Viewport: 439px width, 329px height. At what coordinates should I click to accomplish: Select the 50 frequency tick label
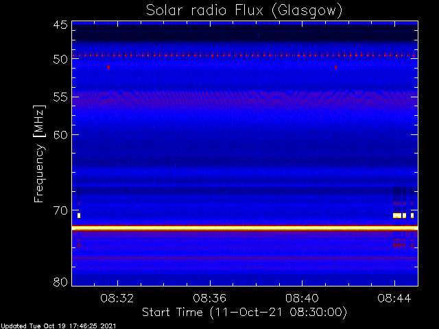60,60
